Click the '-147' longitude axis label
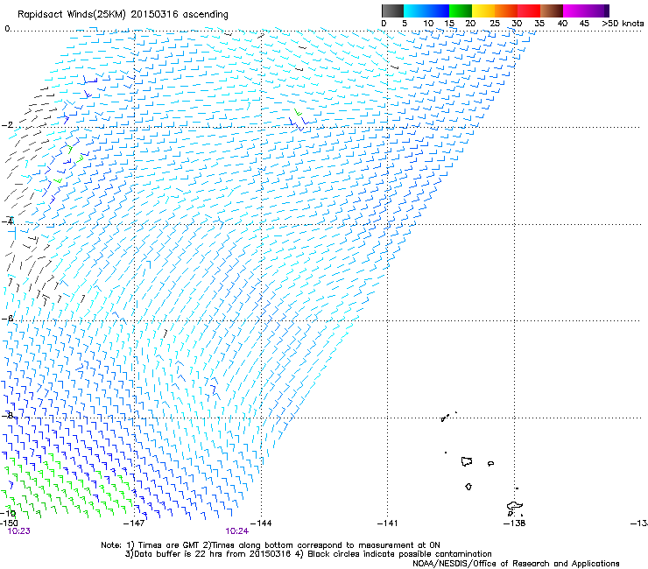This screenshot has width=648, height=569. [x=134, y=523]
